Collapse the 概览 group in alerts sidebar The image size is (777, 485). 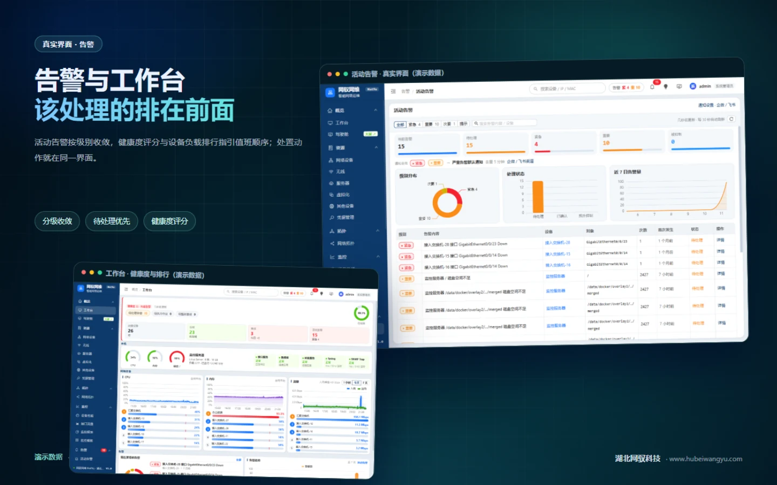(x=376, y=110)
